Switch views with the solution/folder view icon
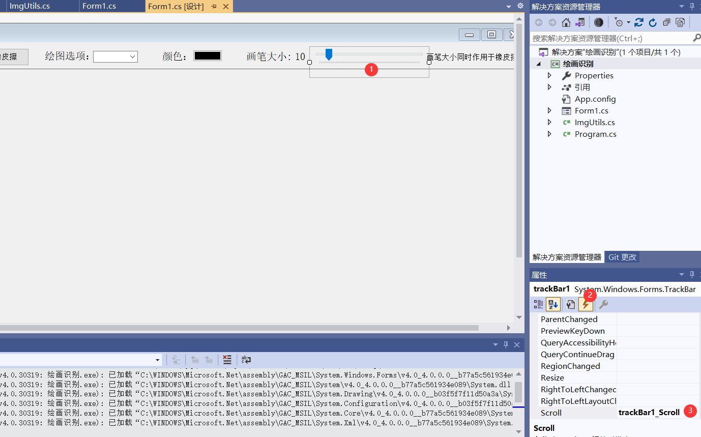Image resolution: width=701 pixels, height=437 pixels. 580,22
